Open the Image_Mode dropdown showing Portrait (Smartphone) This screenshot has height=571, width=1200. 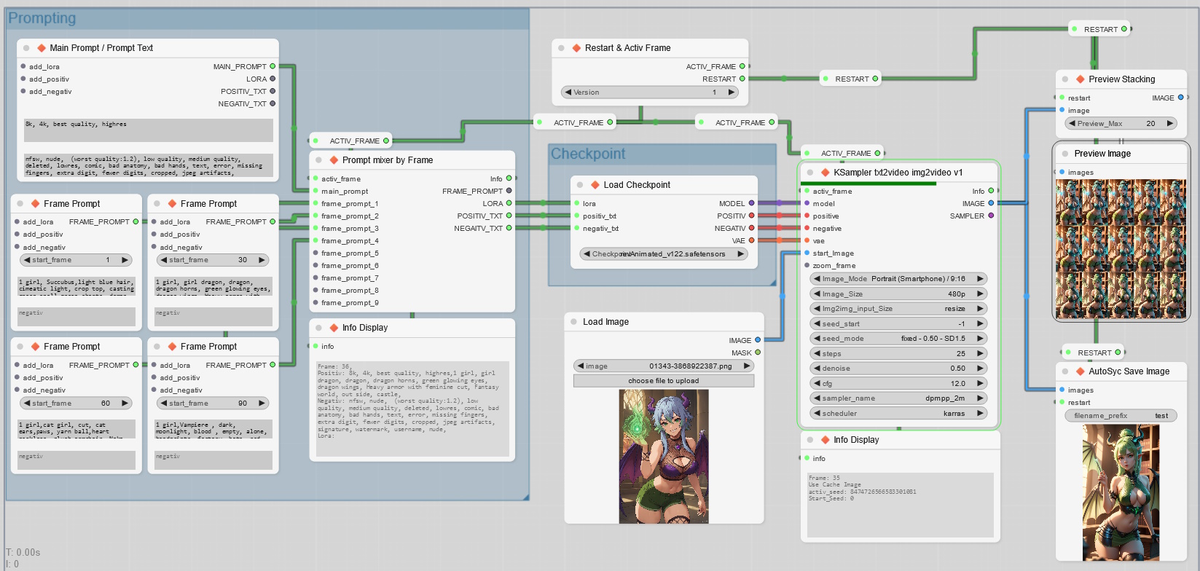[898, 279]
